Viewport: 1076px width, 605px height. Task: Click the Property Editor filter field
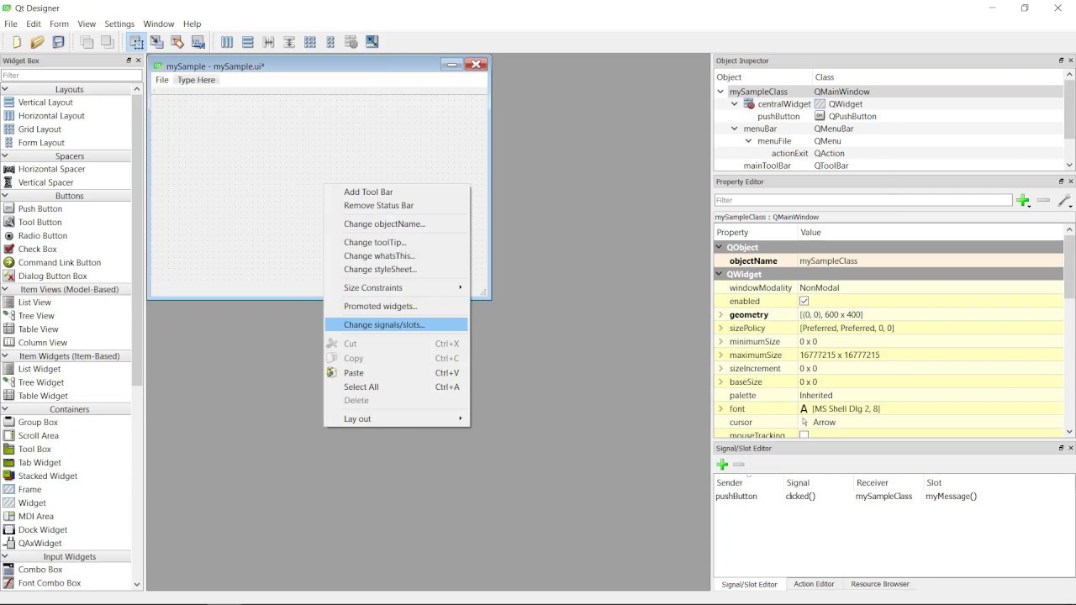click(x=863, y=200)
